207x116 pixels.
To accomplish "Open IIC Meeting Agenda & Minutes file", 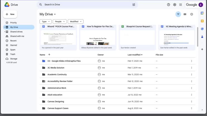I will [177, 37].
